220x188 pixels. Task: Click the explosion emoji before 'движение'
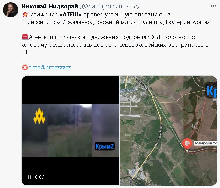click(25, 14)
